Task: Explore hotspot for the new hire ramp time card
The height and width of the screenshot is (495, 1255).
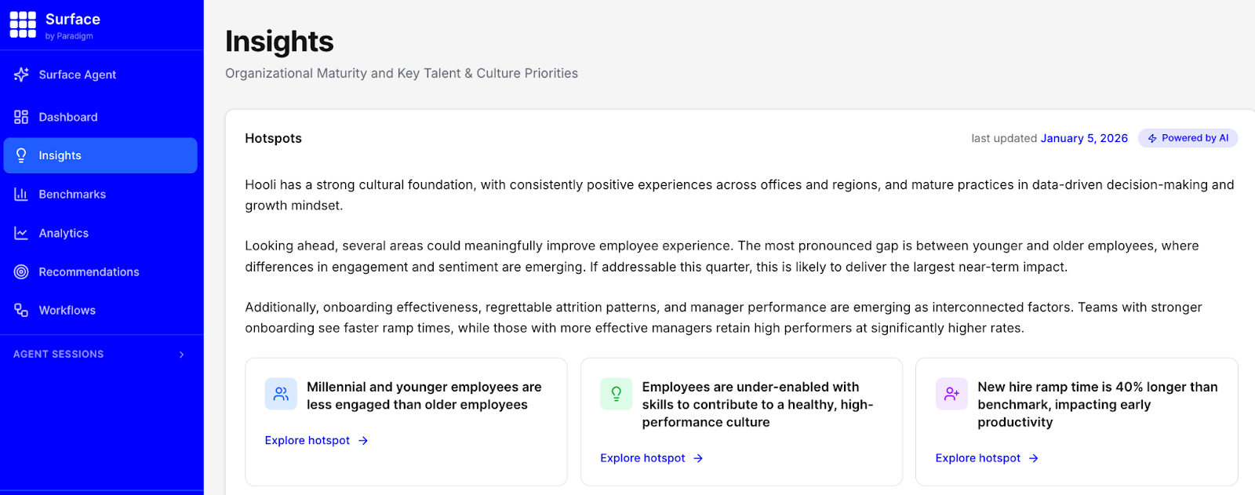Action: tap(987, 458)
